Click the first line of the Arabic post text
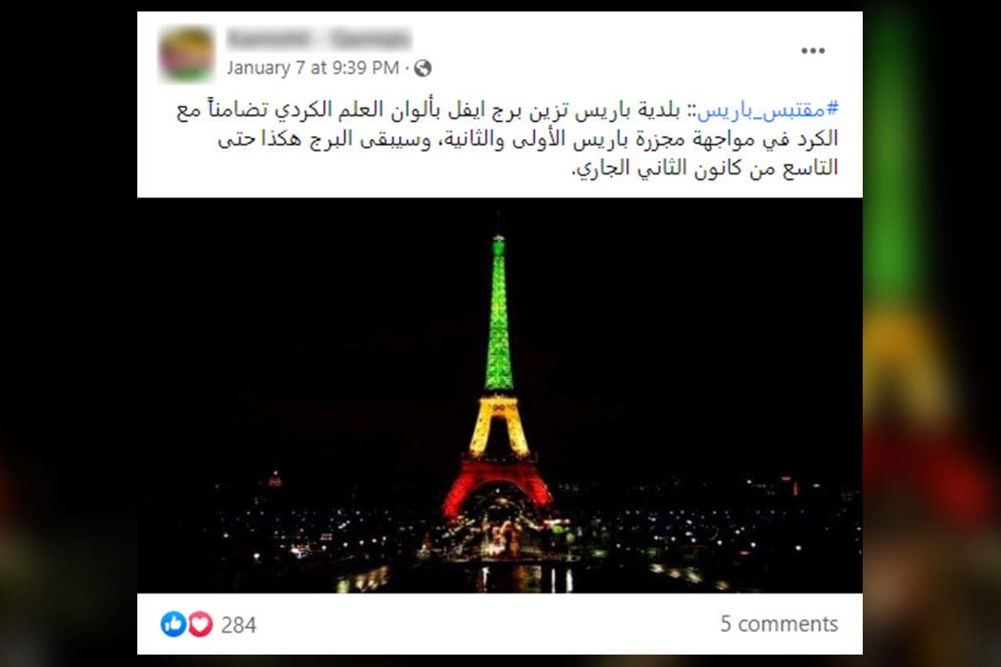This screenshot has width=1001, height=667. tap(507, 110)
